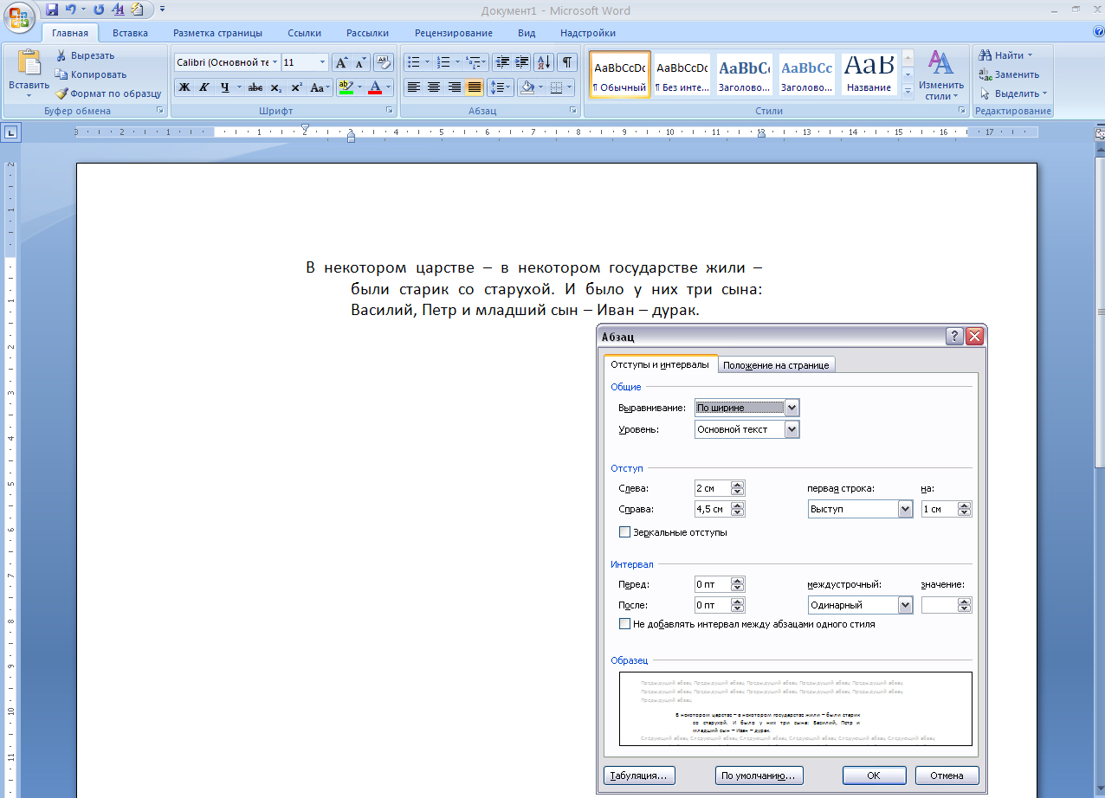Image resolution: width=1105 pixels, height=798 pixels.
Task: Expand the Выделить selection menu
Action: (1013, 93)
